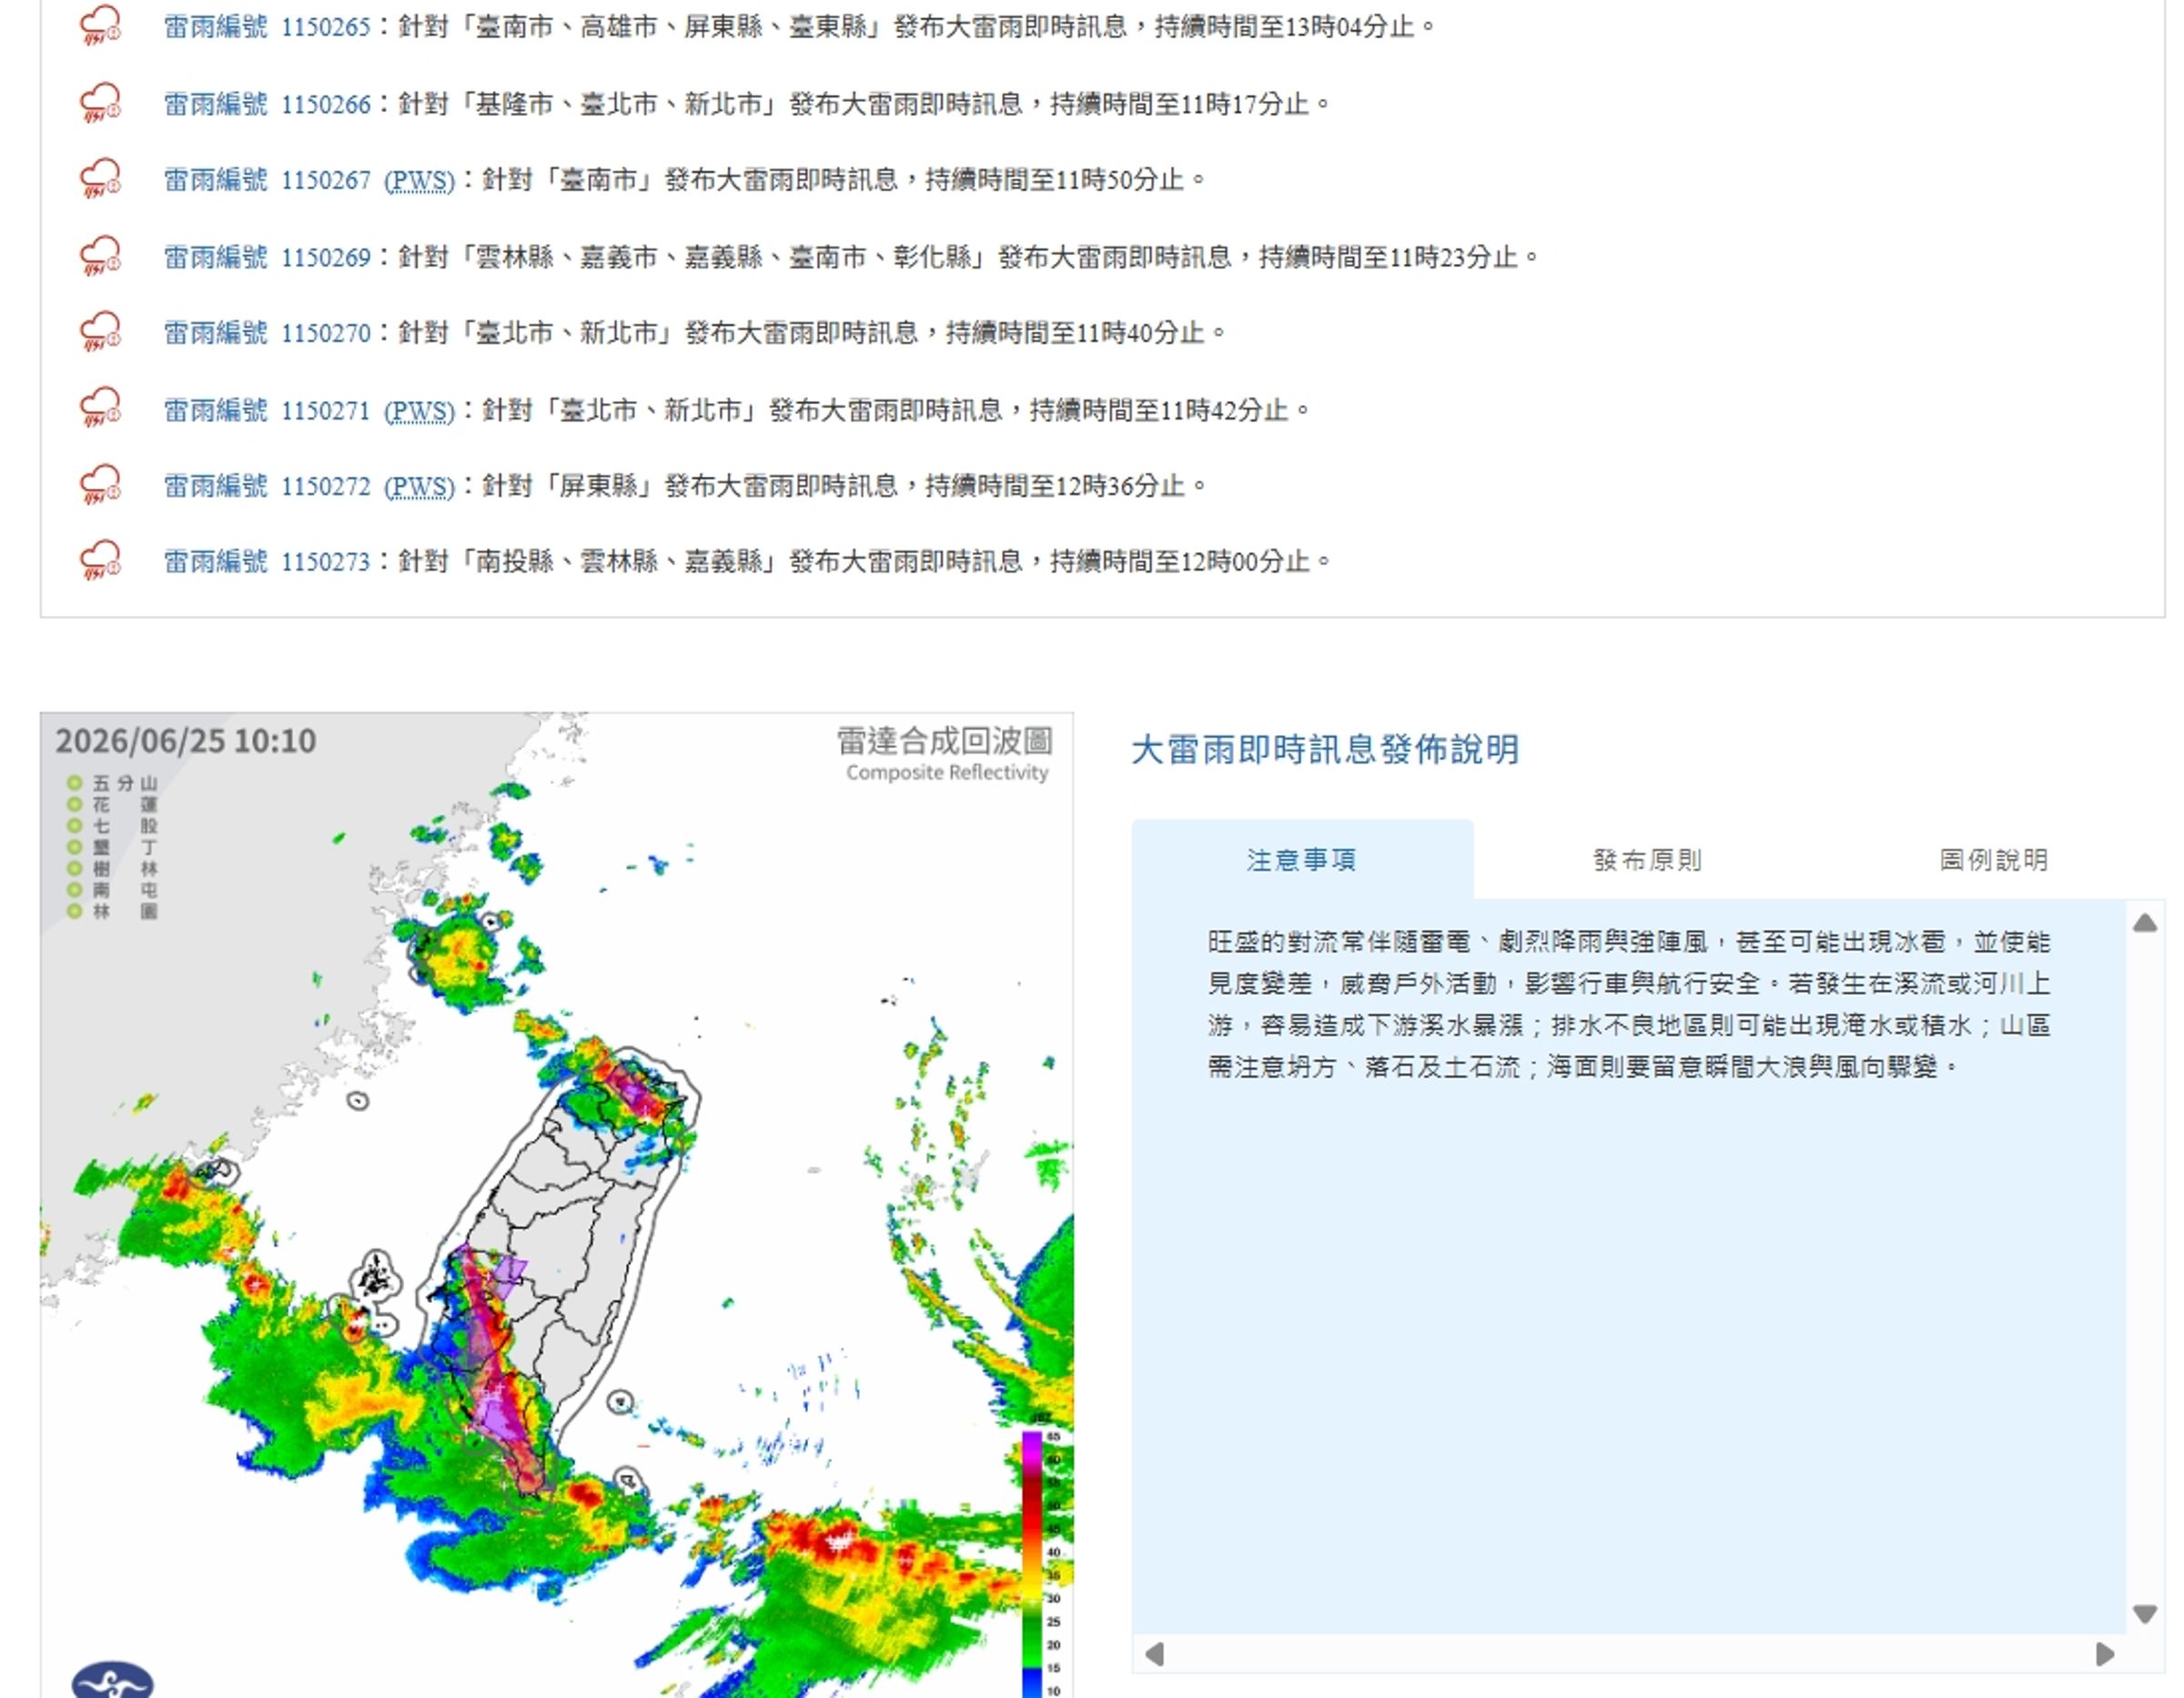The width and height of the screenshot is (2184, 1698).
Task: Click the 樹林 radar station legend dot
Action: tap(74, 868)
